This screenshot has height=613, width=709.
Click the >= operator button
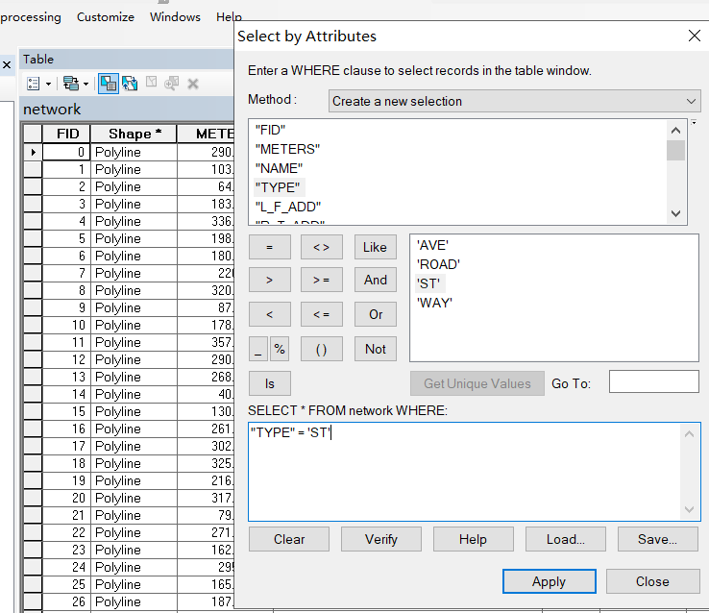click(x=322, y=280)
